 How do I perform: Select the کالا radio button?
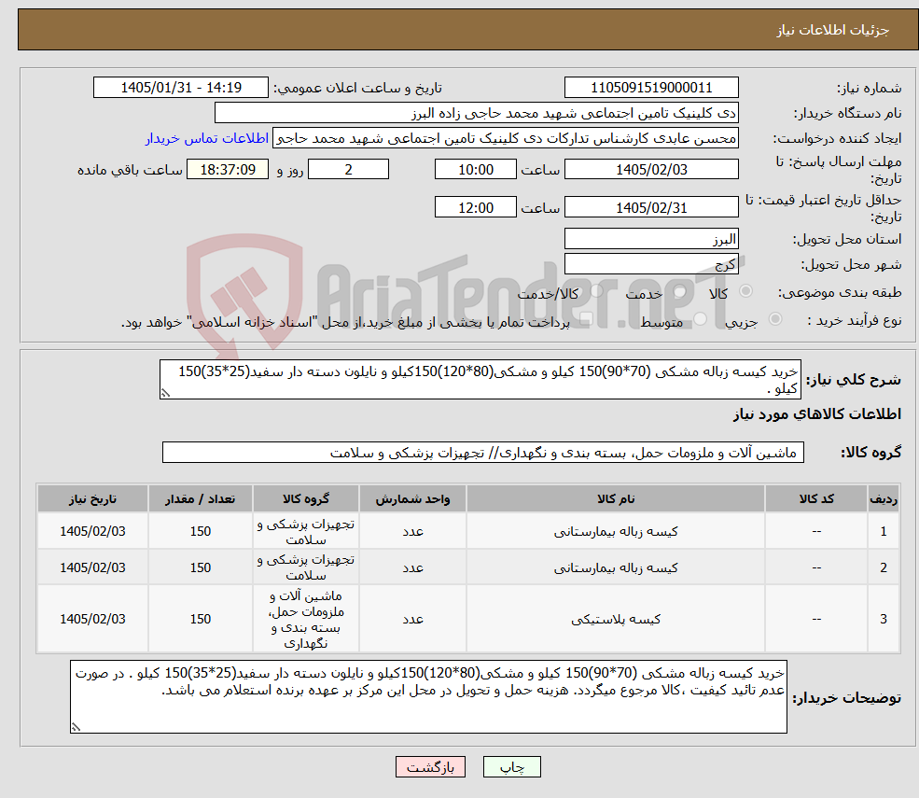coord(746,291)
